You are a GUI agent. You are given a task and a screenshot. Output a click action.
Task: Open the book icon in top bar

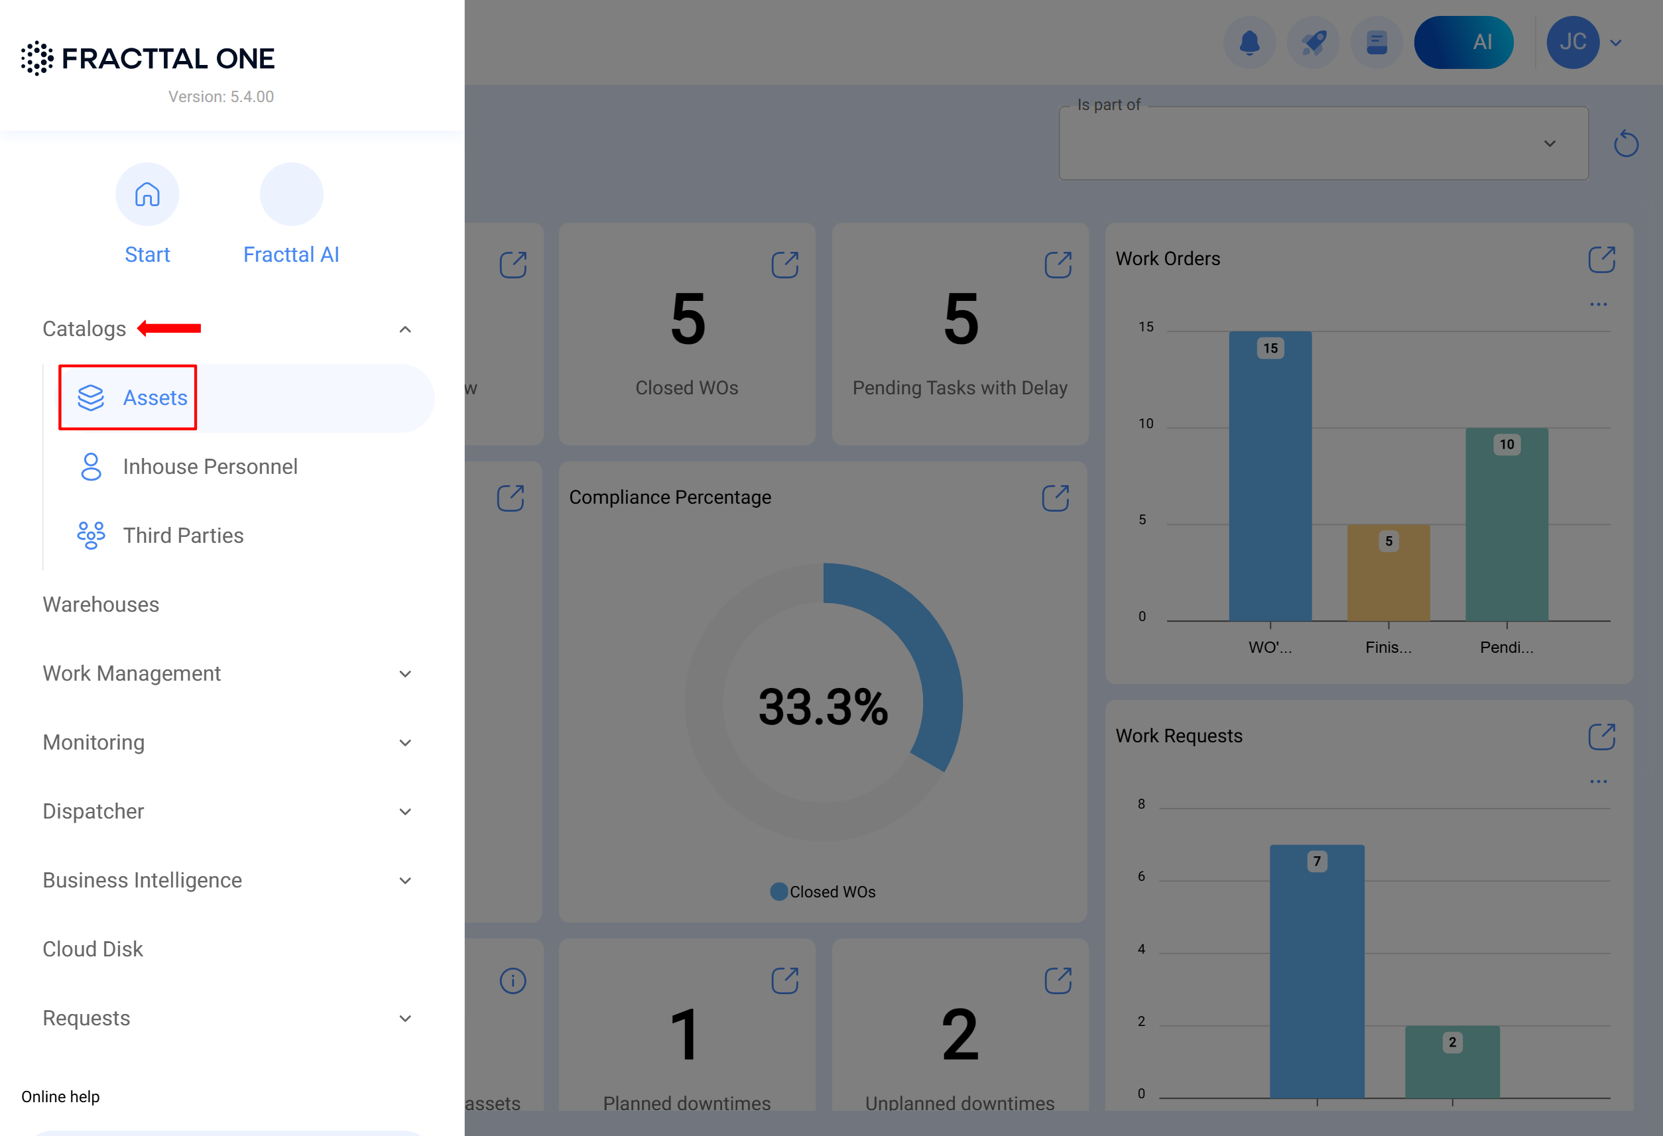(1376, 43)
